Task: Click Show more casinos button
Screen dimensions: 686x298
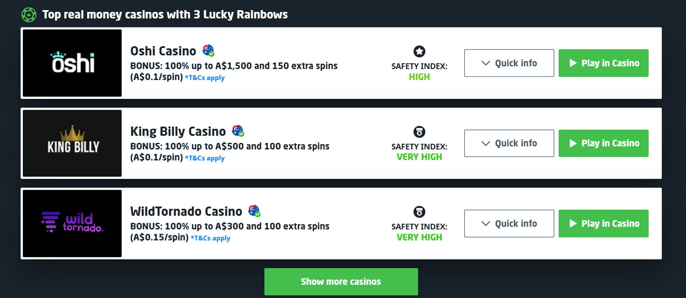Action: coord(341,282)
